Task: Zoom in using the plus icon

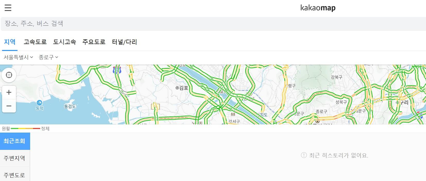Action: (x=9, y=92)
